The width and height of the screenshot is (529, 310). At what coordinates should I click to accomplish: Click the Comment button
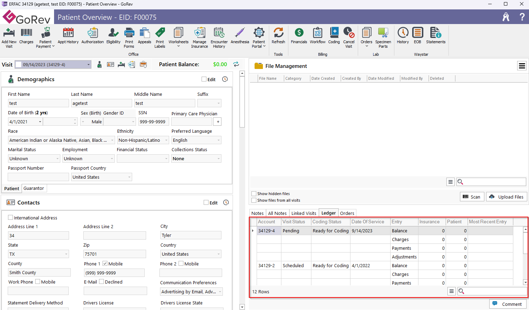click(508, 304)
